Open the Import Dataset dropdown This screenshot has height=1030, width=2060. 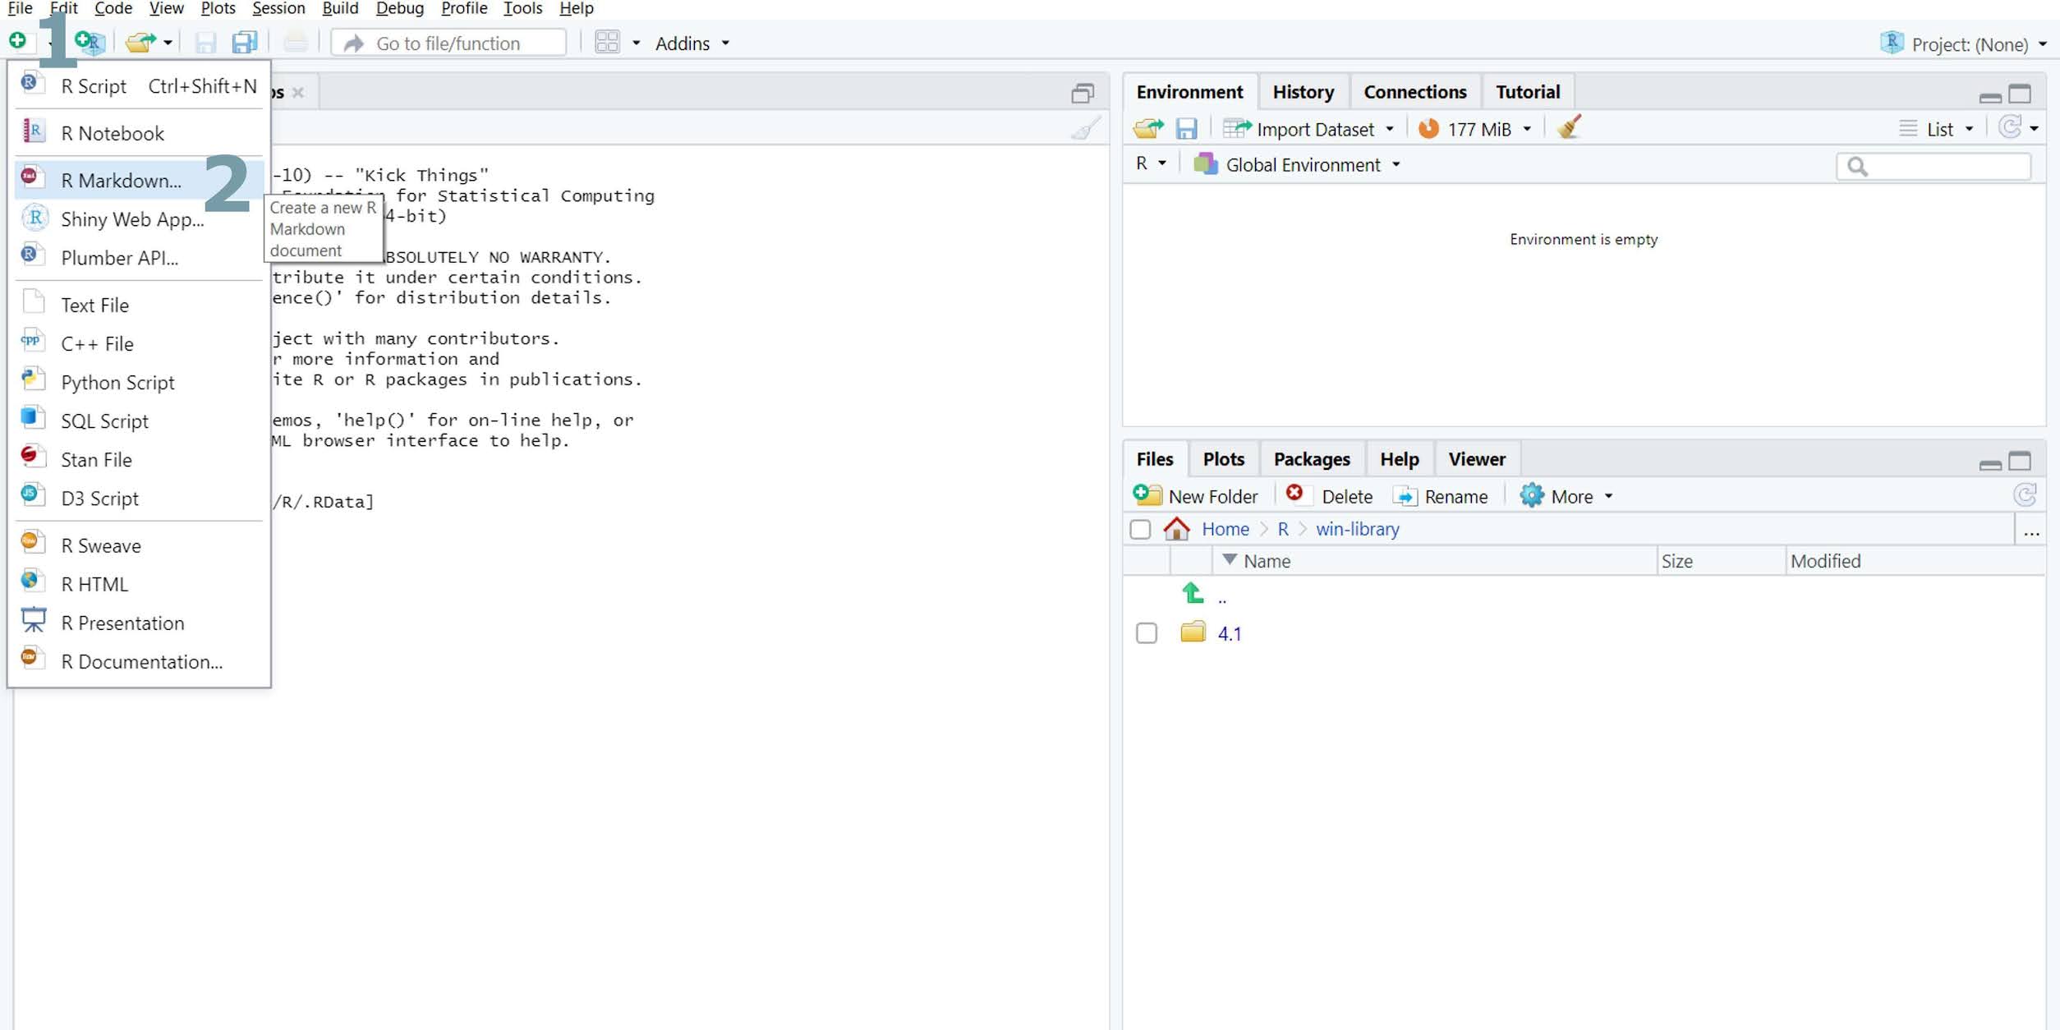1313,129
